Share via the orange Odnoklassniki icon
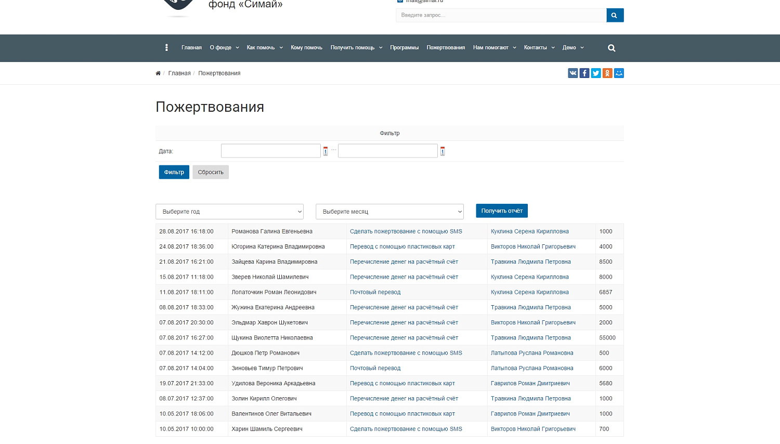The height and width of the screenshot is (444, 780). click(x=607, y=73)
